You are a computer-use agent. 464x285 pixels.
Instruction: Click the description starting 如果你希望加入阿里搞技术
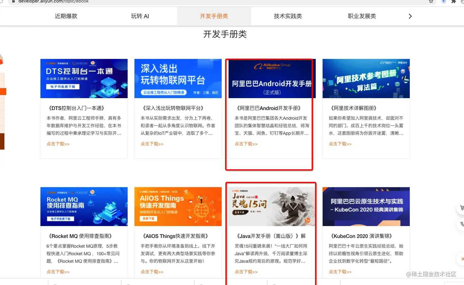(366, 126)
